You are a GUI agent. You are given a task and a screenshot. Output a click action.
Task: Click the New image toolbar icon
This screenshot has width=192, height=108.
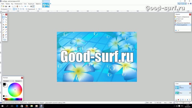click(1, 6)
